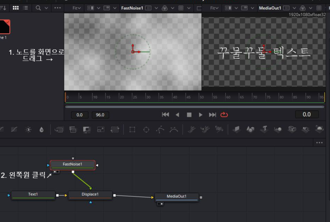This screenshot has height=222, width=330.
Task: Play in reverse
Action: [177, 115]
